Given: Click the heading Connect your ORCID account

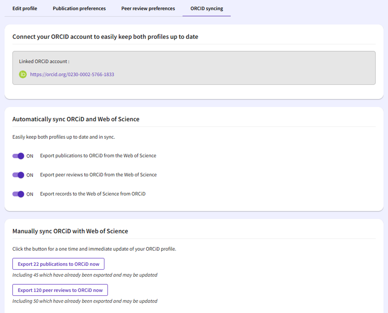Looking at the screenshot, I should pos(105,37).
